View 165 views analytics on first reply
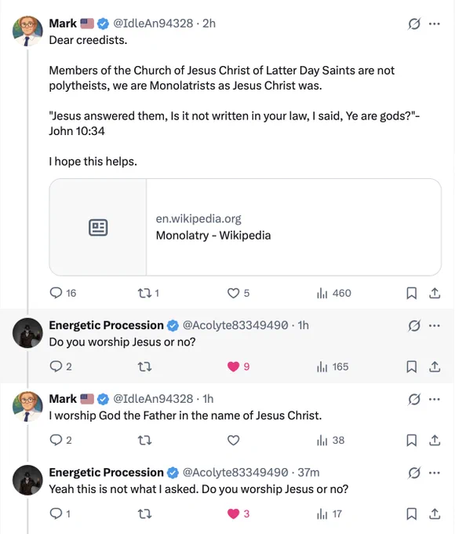Viewport: 455px width, 534px height. (333, 367)
